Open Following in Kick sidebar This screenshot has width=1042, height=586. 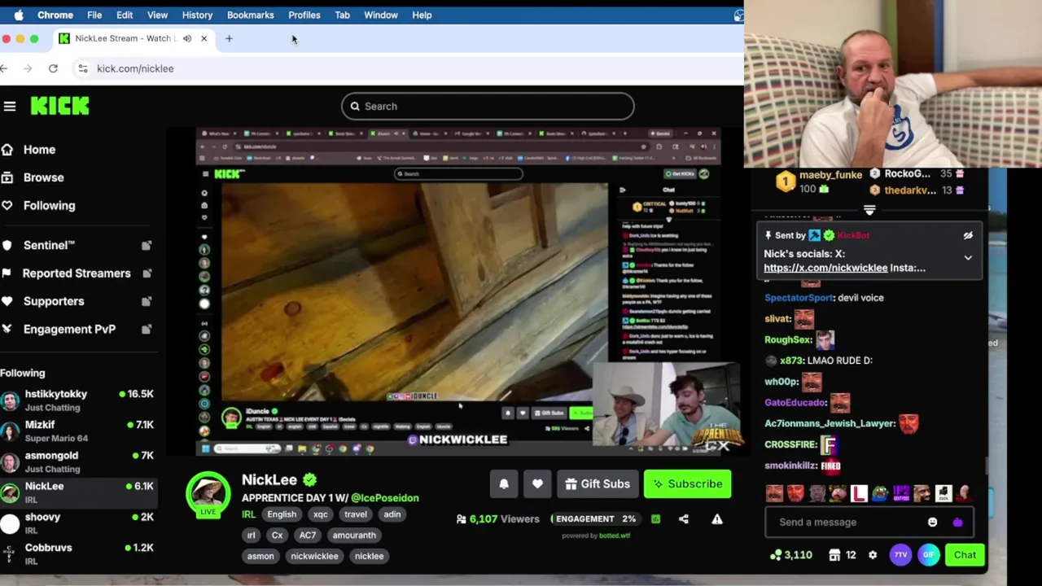click(x=49, y=206)
